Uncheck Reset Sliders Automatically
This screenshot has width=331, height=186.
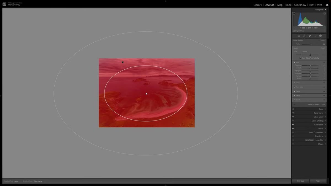[300, 58]
